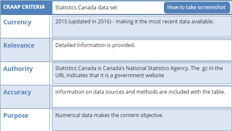The width and height of the screenshot is (232, 131).
Task: Select the Currency criteria label
Action: (x=17, y=22)
